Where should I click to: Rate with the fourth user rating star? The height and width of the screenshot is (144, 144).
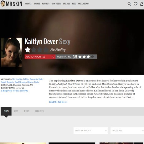click(92, 57)
